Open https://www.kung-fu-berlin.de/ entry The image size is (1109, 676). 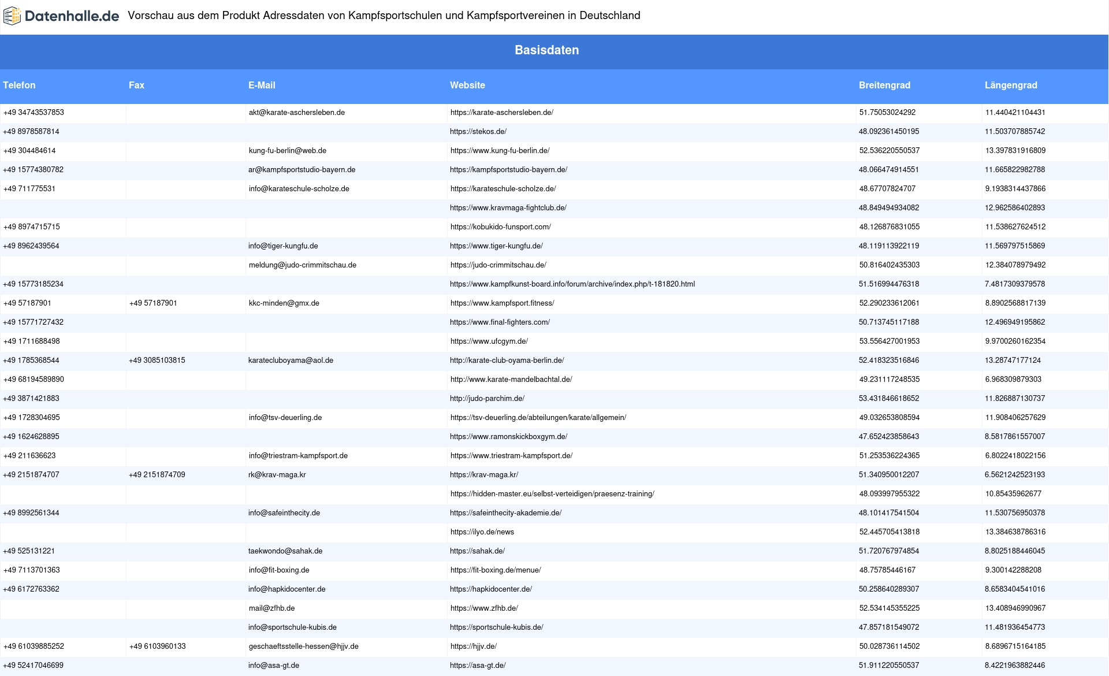tap(500, 151)
